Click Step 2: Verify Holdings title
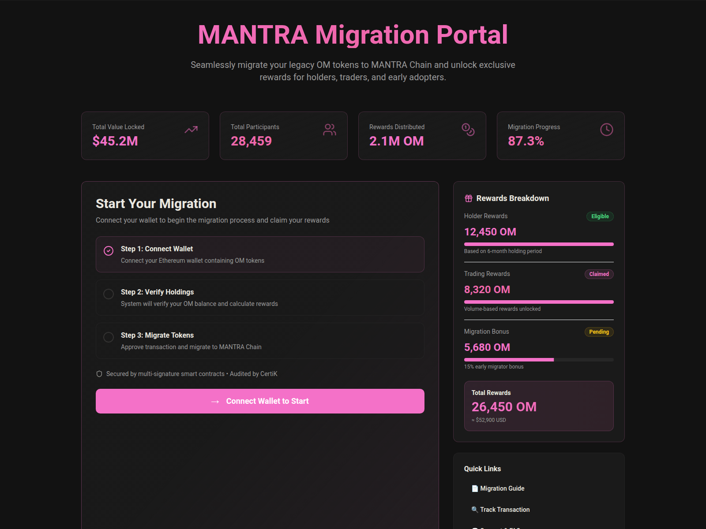The image size is (706, 529). (157, 292)
